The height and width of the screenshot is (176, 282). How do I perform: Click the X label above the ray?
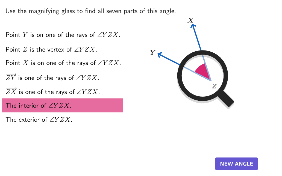[190, 20]
